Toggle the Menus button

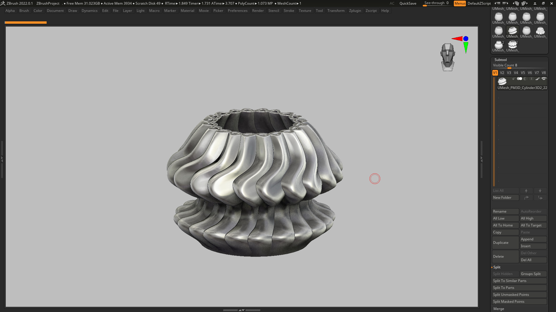point(460,3)
